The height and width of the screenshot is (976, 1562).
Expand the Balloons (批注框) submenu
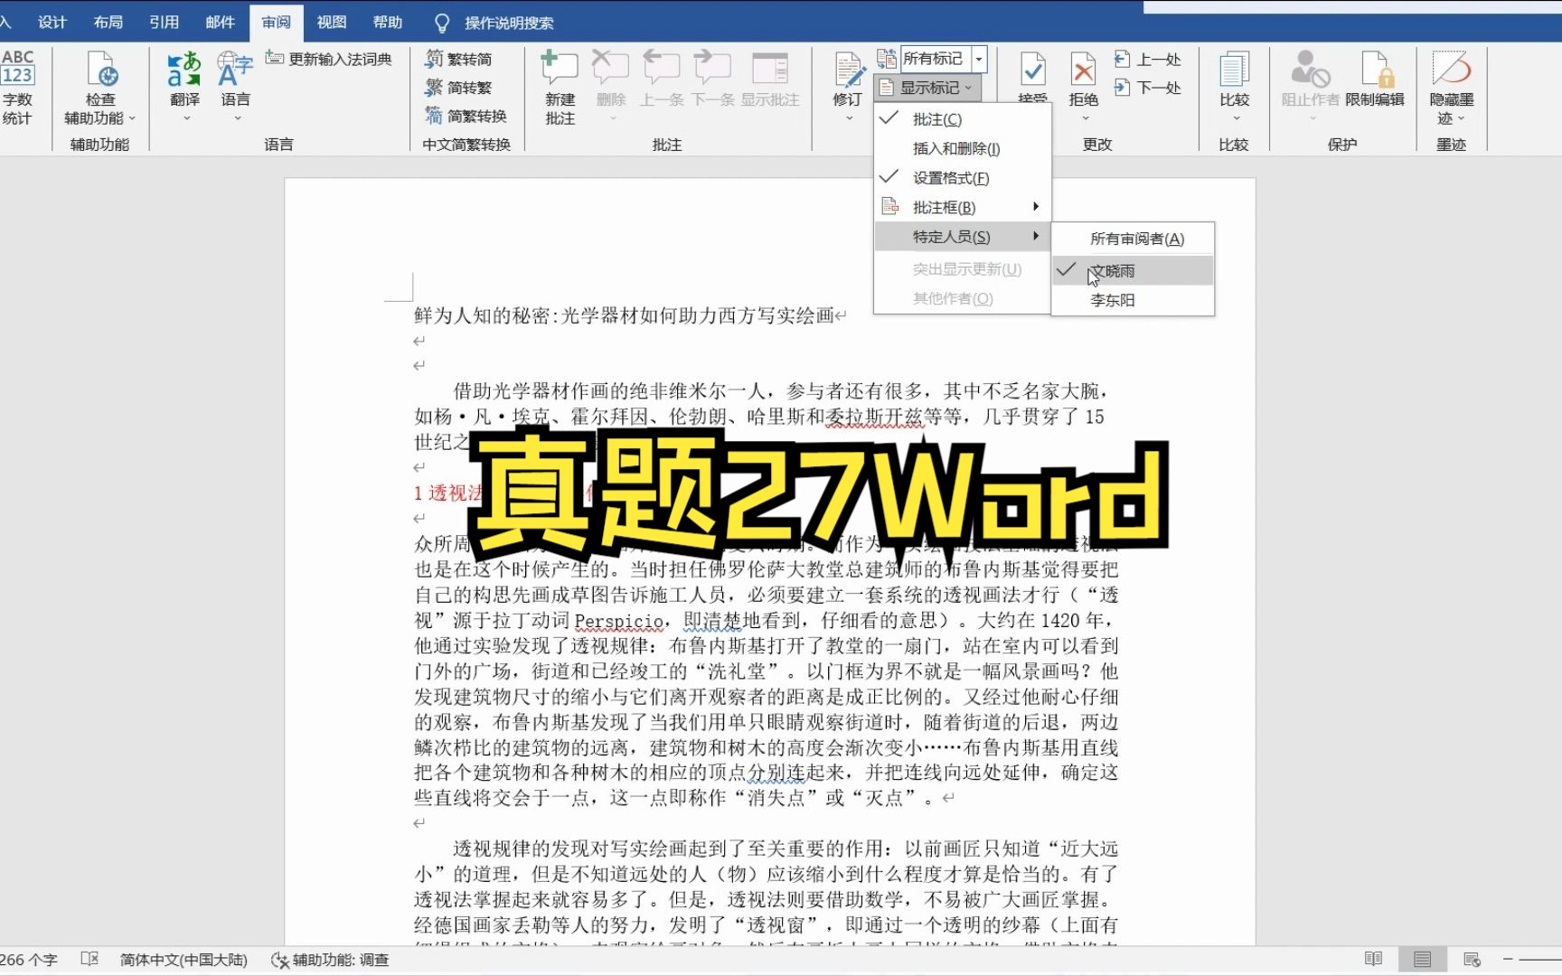click(963, 207)
